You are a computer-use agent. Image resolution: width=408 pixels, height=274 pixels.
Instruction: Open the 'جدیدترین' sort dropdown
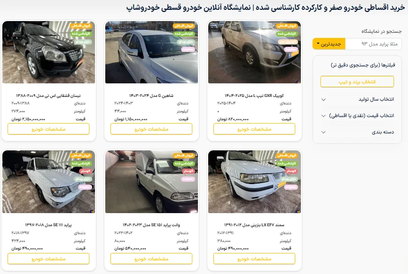pyautogui.click(x=329, y=44)
